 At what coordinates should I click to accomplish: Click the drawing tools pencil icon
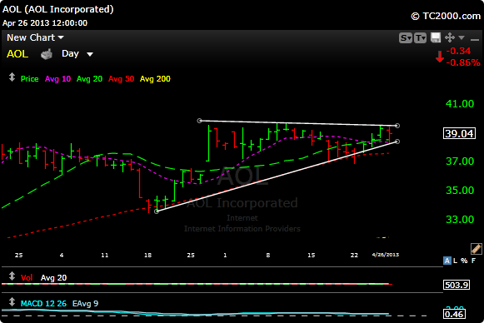point(477,249)
